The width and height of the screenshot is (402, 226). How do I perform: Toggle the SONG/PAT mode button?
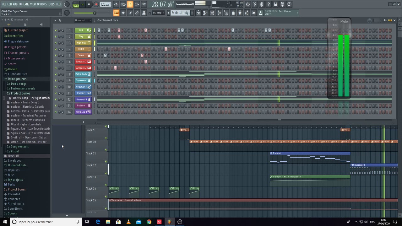coord(76,5)
